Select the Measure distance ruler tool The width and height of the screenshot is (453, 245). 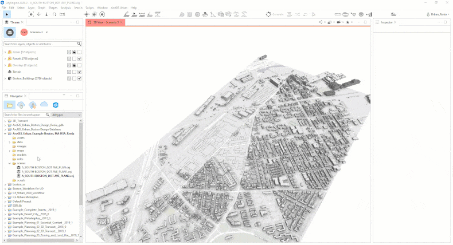337,14
